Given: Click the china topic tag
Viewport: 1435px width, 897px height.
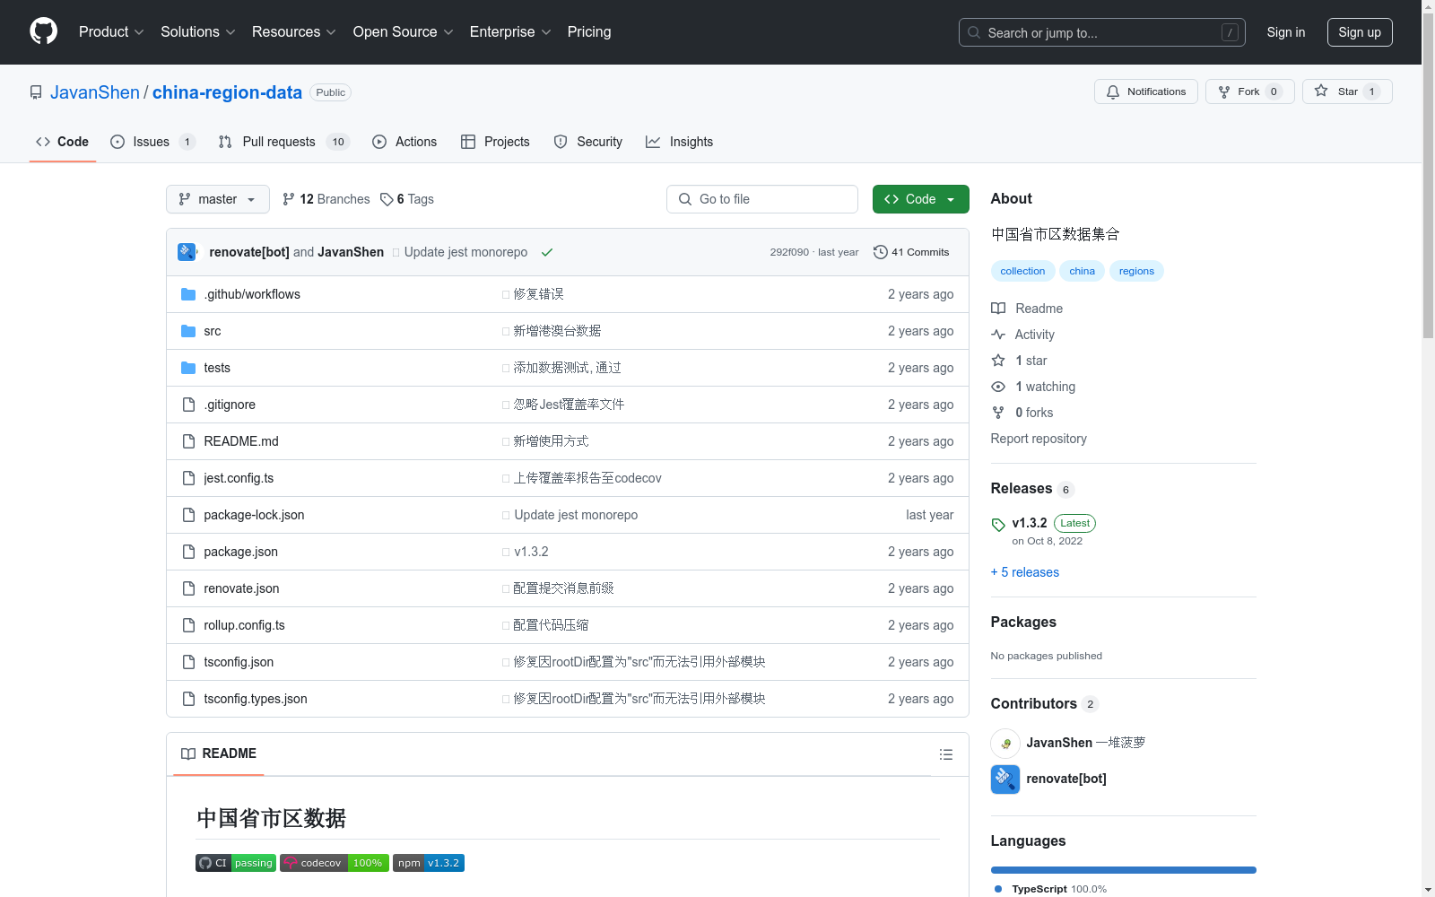Looking at the screenshot, I should pos(1082,271).
